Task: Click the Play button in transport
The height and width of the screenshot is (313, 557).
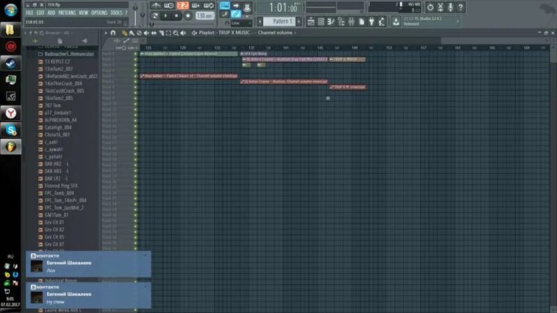Action: pyautogui.click(x=165, y=15)
